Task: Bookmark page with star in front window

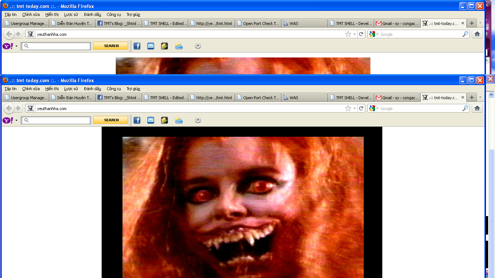Action: pos(348,108)
